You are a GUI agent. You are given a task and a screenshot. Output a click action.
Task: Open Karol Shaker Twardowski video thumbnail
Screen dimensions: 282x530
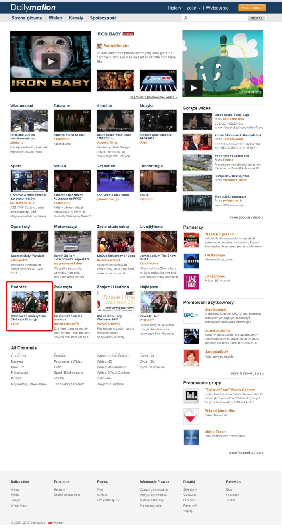72,241
